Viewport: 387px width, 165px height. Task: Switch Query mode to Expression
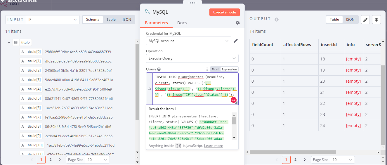click(x=229, y=70)
